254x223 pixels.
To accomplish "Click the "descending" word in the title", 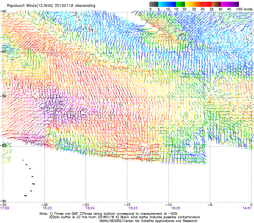I will tap(85, 6).
